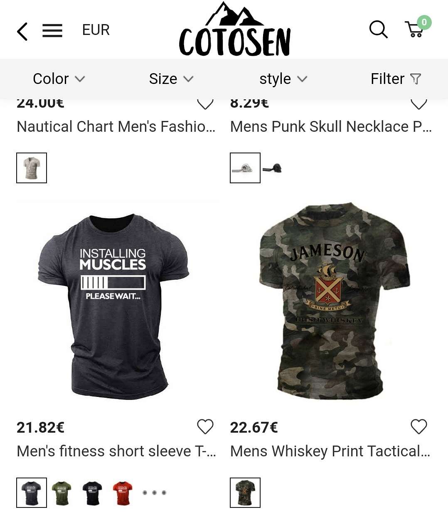The height and width of the screenshot is (517, 448).
Task: Change the EUR currency selector
Action: click(96, 30)
